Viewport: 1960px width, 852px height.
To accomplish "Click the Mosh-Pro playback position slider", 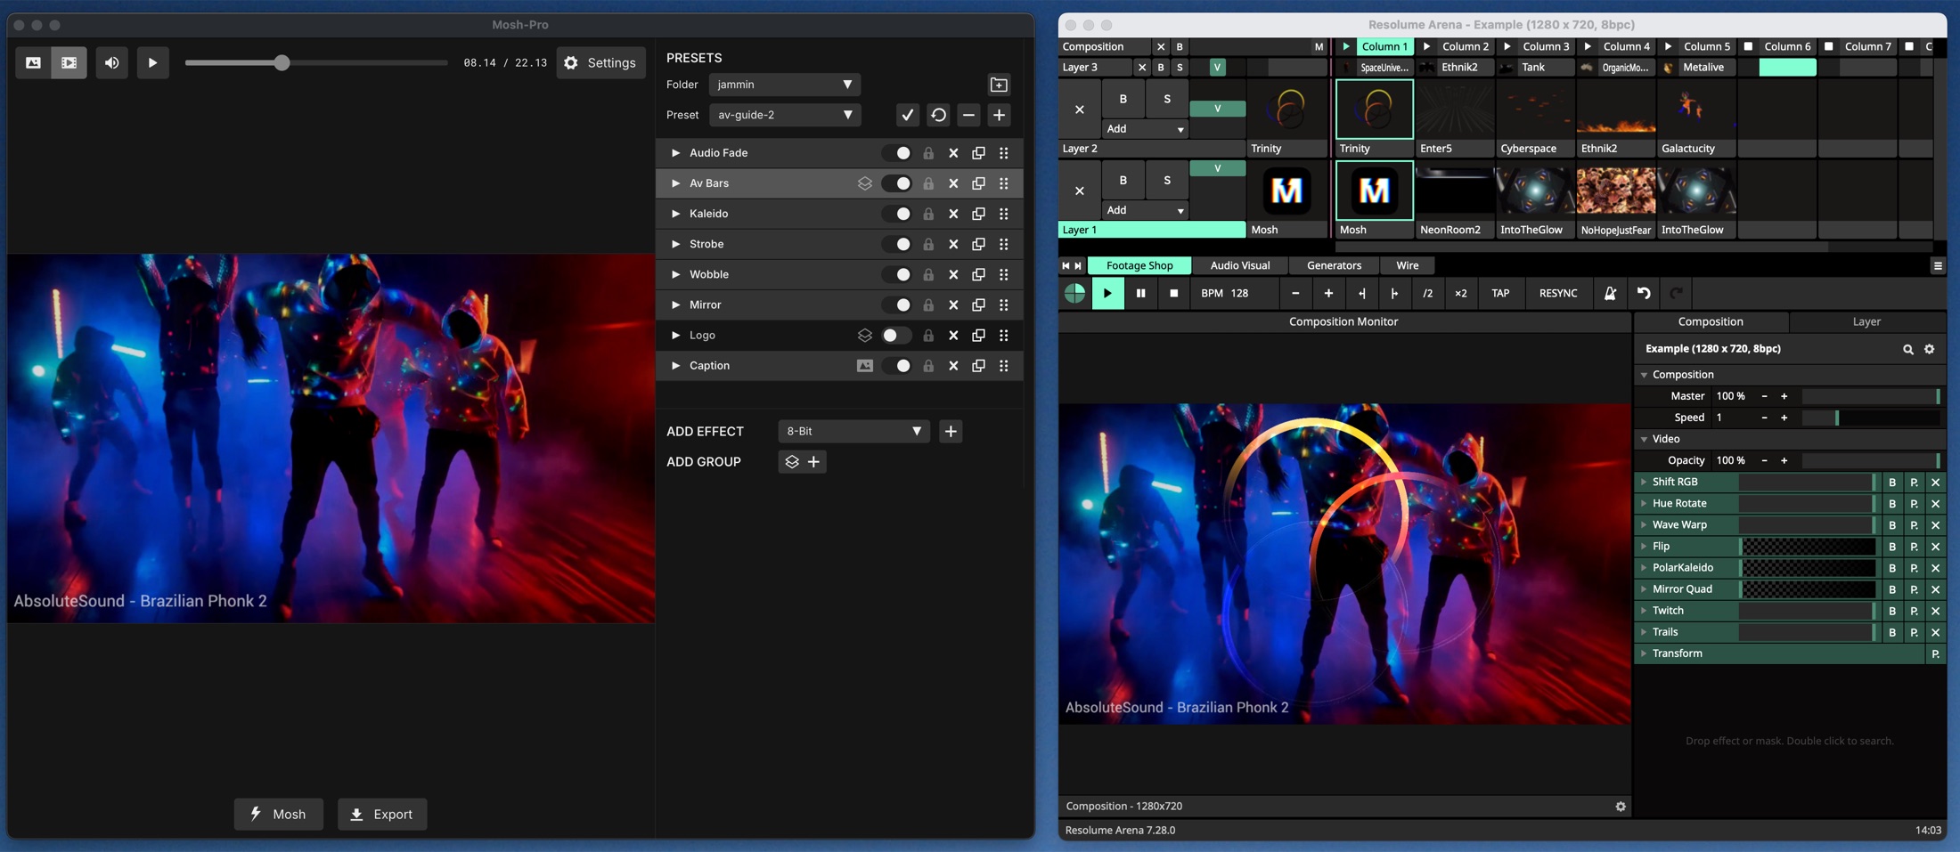I will pyautogui.click(x=316, y=63).
